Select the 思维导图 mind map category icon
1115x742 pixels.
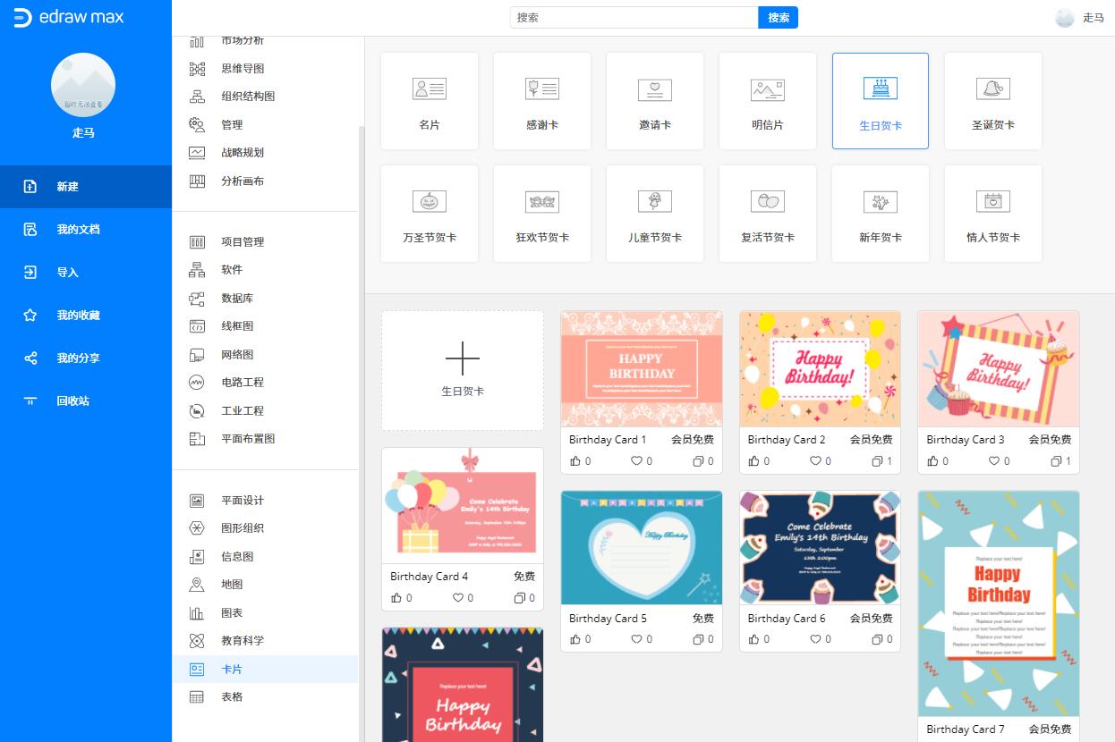tap(205, 68)
